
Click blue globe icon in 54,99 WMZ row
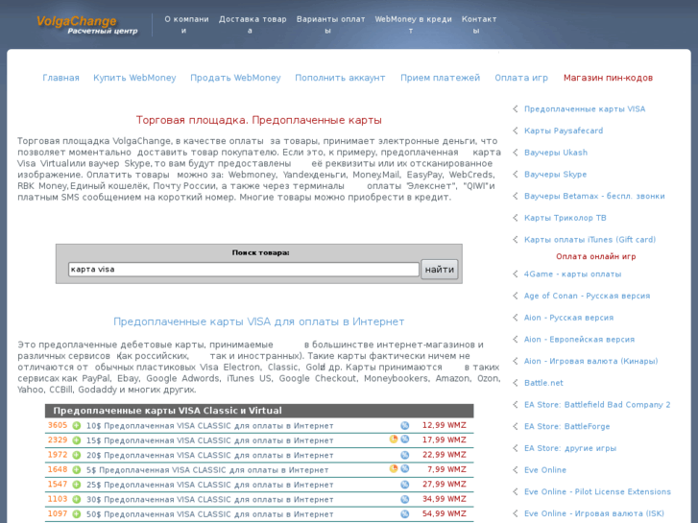tap(404, 514)
